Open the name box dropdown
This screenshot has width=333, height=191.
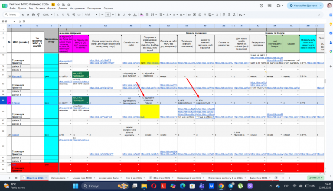pos(14,21)
